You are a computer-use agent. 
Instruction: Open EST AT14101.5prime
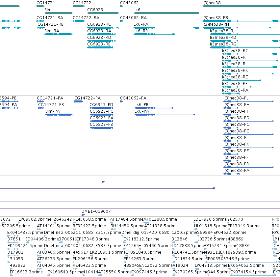[54, 226]
